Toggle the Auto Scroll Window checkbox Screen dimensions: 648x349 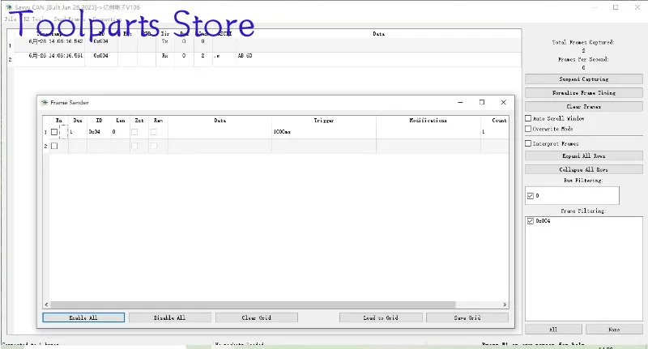(x=528, y=118)
